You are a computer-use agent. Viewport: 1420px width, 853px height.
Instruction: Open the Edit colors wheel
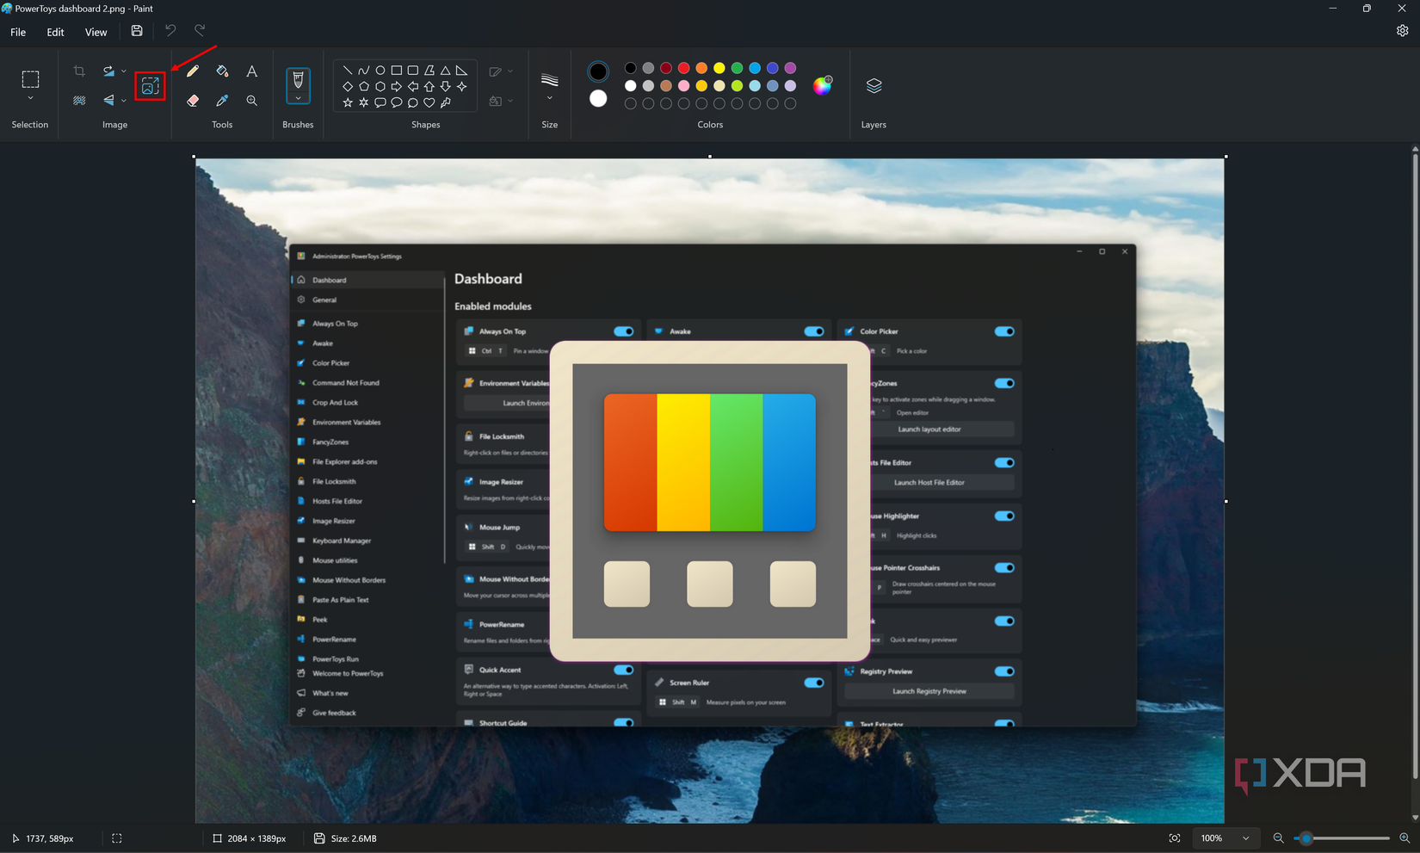point(823,84)
